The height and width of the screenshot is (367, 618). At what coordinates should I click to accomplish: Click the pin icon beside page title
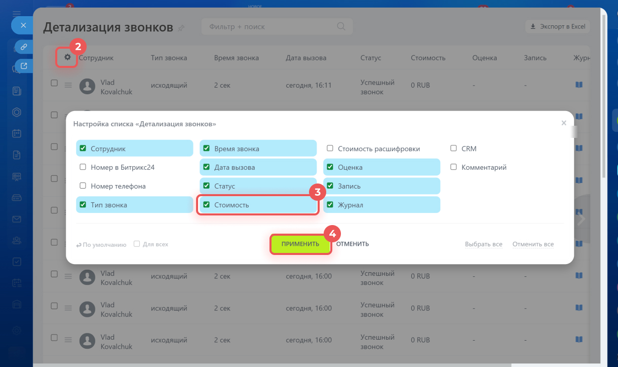(181, 28)
